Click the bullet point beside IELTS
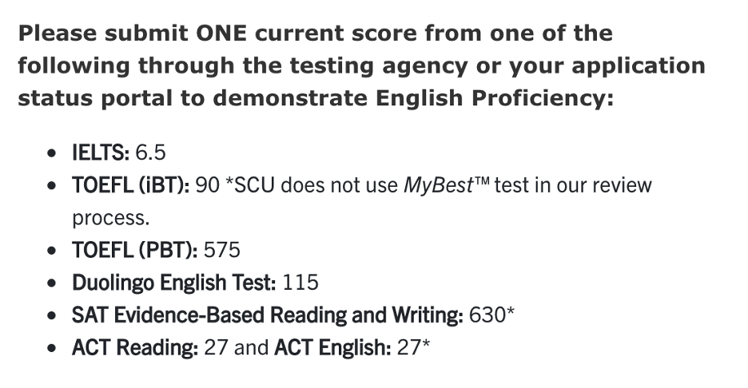 [52, 153]
